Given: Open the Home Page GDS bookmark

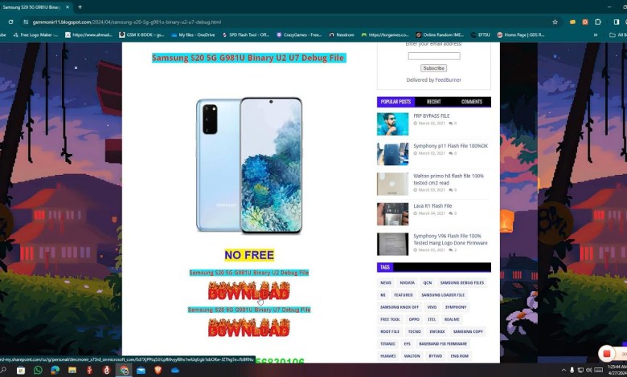Looking at the screenshot, I should tap(521, 34).
